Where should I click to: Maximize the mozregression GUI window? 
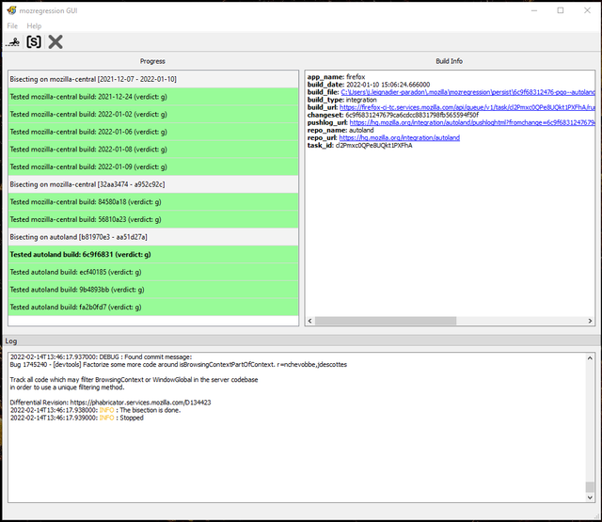click(x=561, y=10)
